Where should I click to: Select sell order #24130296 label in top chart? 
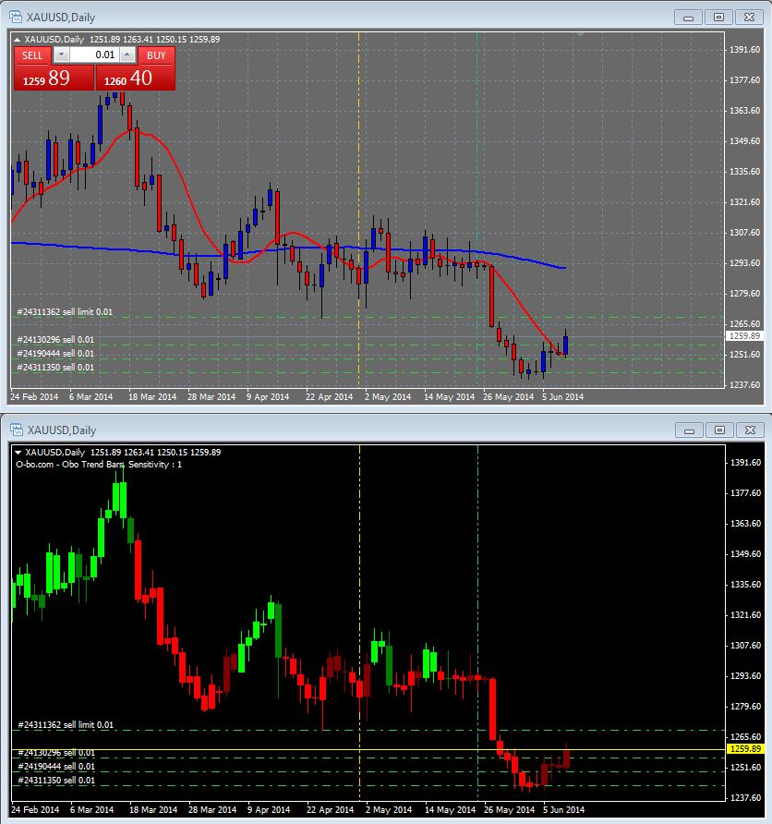(x=55, y=340)
